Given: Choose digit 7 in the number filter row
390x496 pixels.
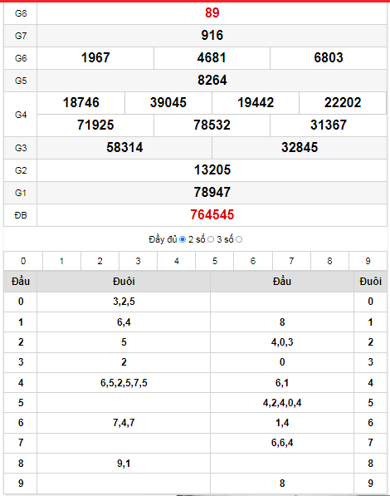Looking at the screenshot, I should tap(291, 261).
